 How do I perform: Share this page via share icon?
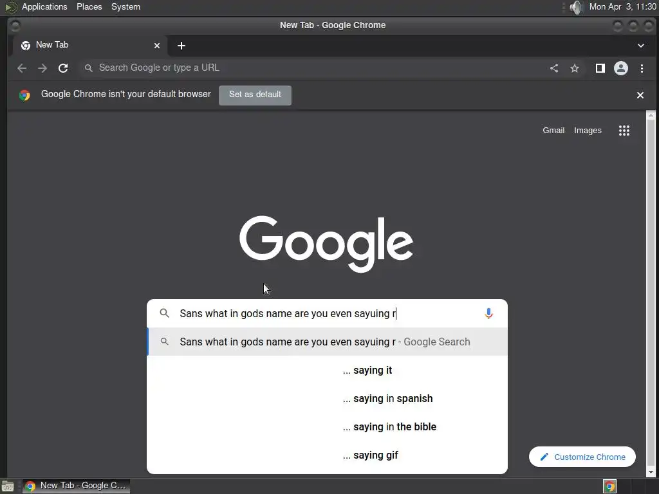(554, 68)
